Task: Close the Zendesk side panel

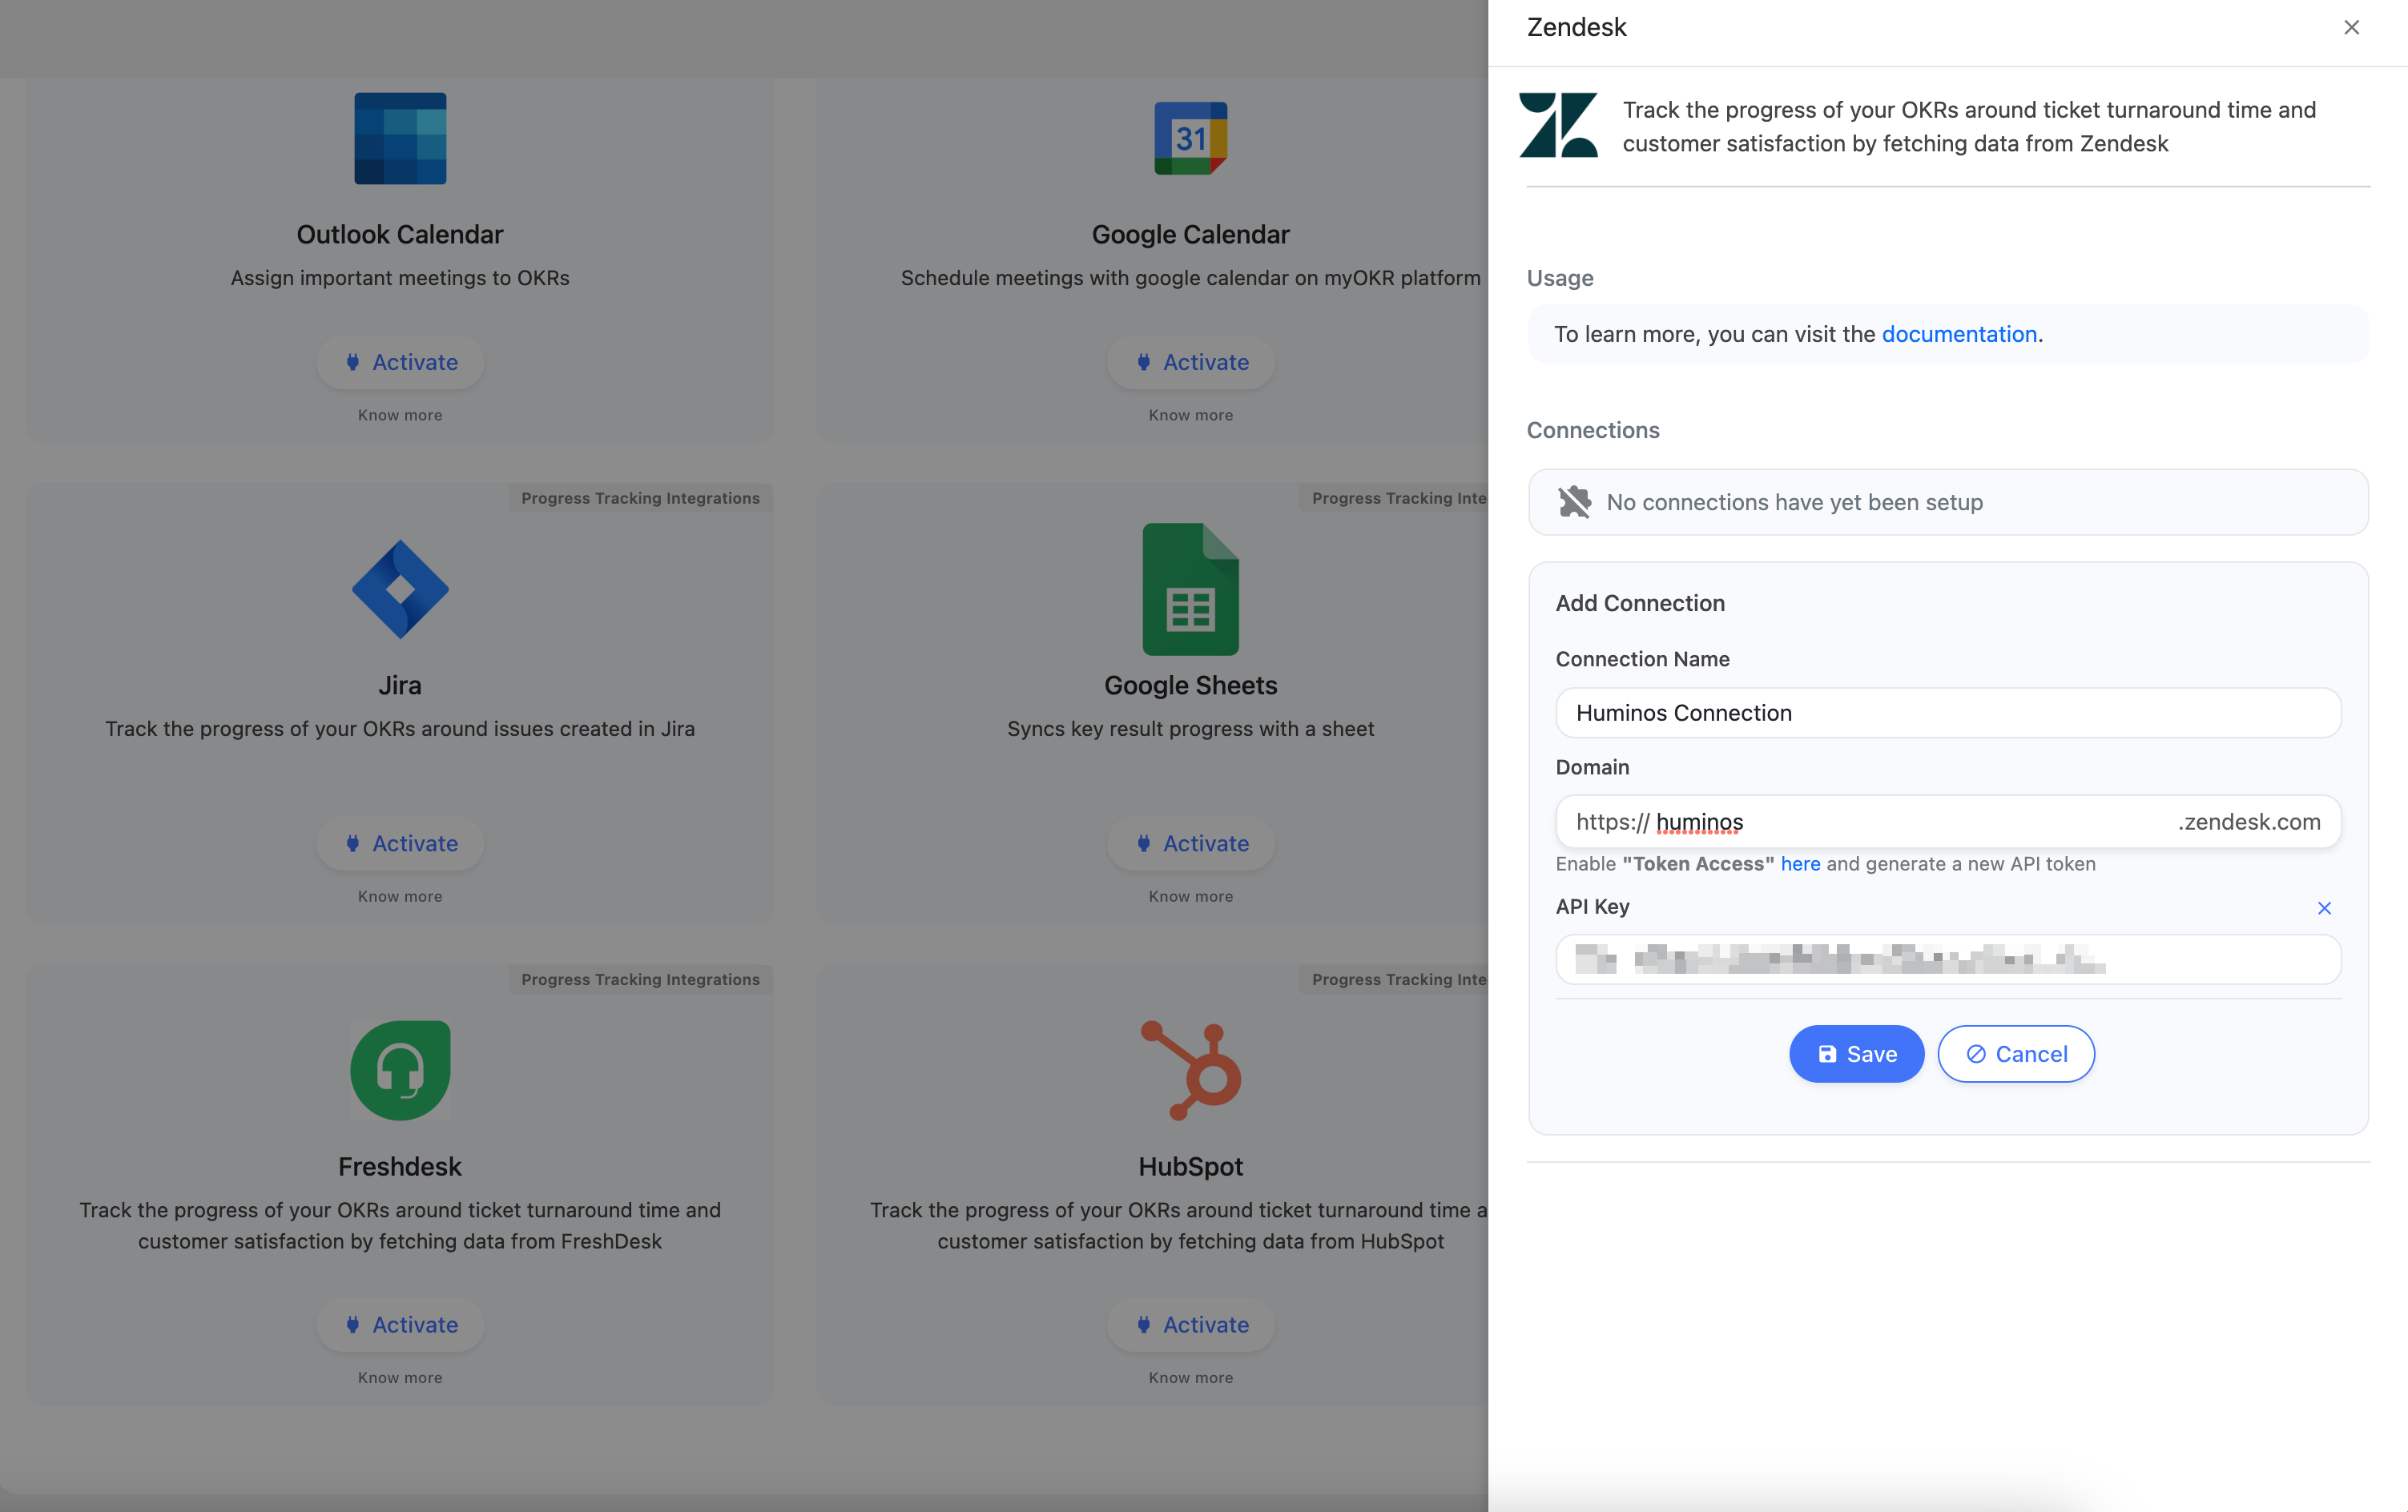Action: point(2351,27)
